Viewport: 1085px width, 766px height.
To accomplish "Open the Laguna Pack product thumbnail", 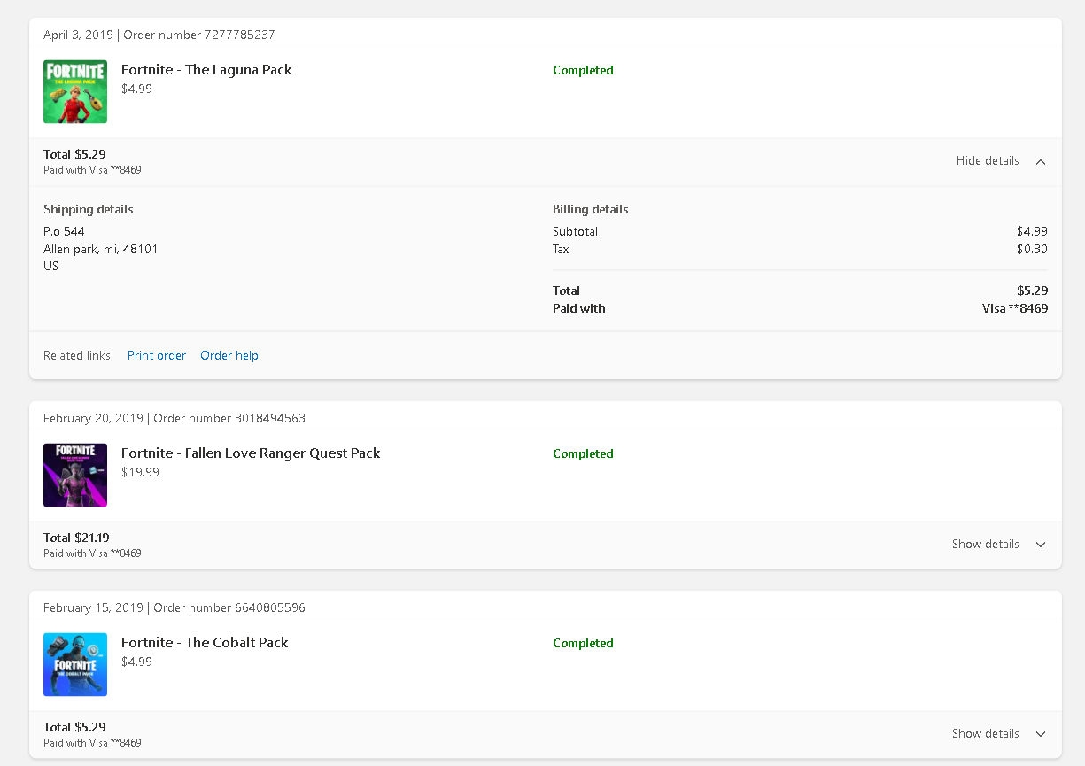I will (75, 91).
